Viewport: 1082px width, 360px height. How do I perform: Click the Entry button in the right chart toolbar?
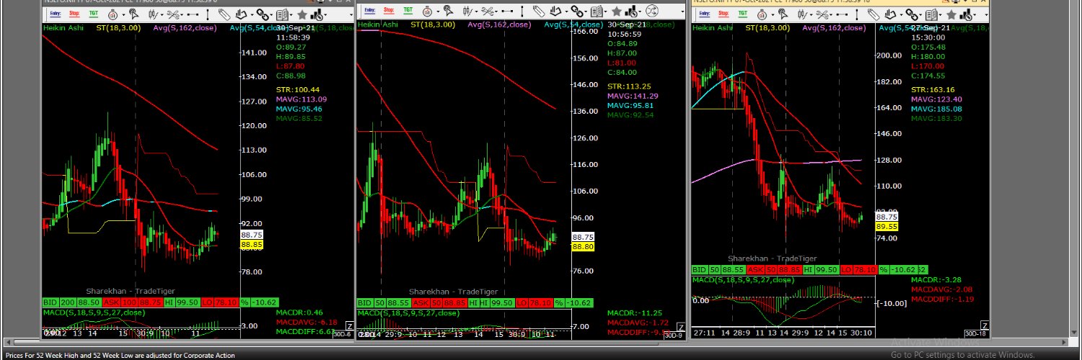coord(705,14)
